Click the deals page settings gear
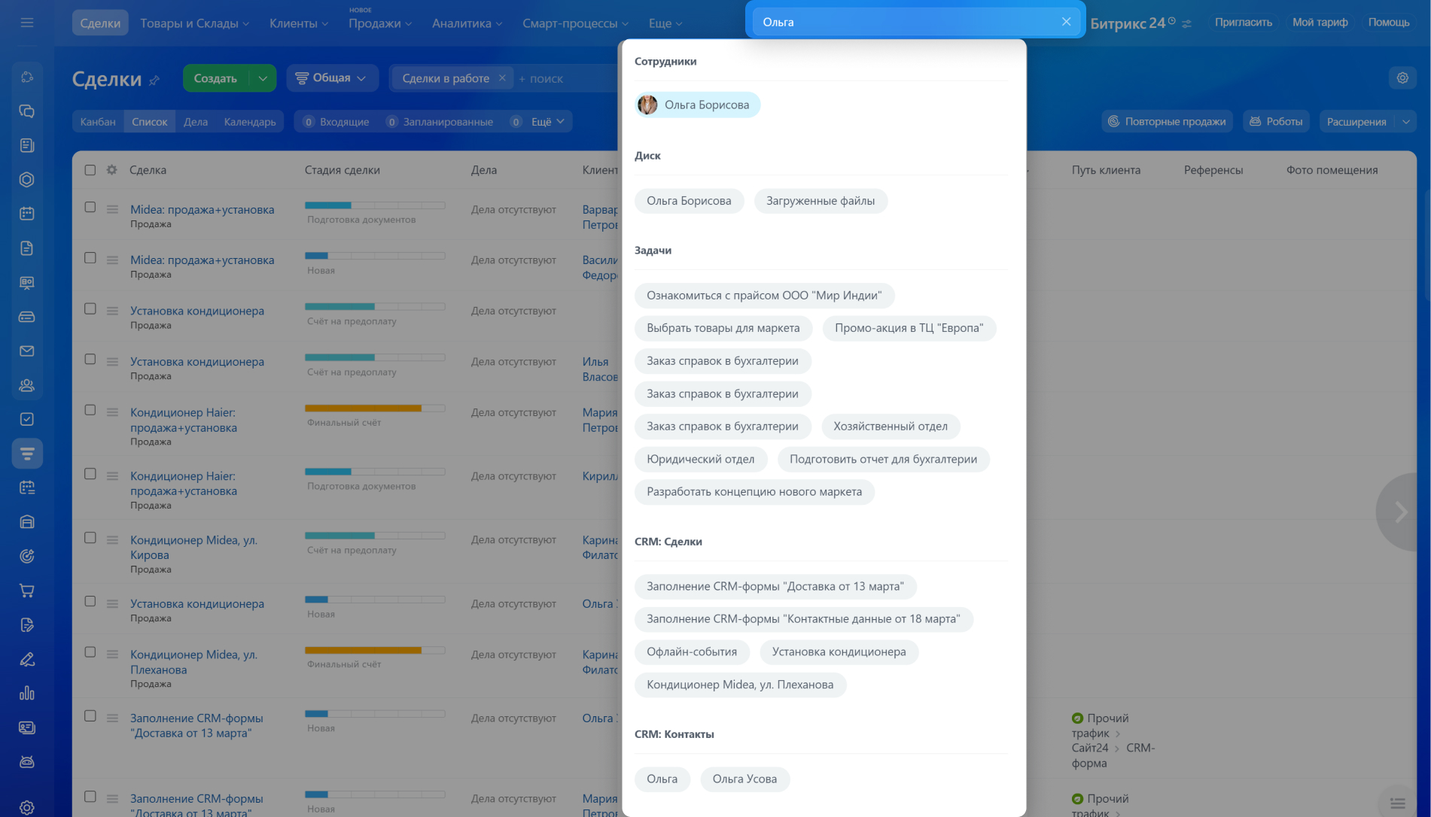The width and height of the screenshot is (1431, 817). (x=1402, y=77)
